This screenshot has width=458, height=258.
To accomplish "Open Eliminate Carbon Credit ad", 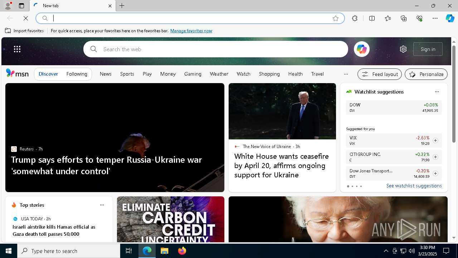I will click(171, 219).
